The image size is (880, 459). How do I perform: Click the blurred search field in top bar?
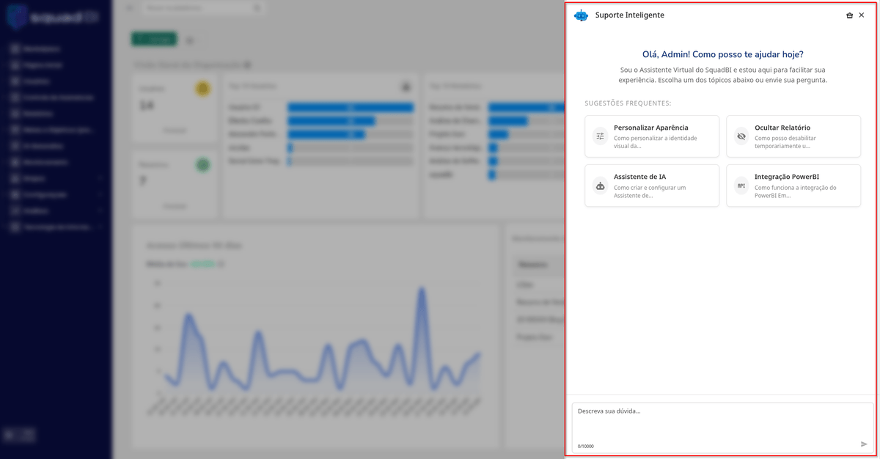pos(202,8)
